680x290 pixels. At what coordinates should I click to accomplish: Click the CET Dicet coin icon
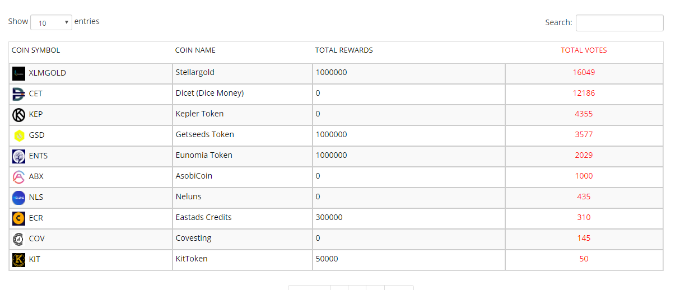(x=19, y=94)
